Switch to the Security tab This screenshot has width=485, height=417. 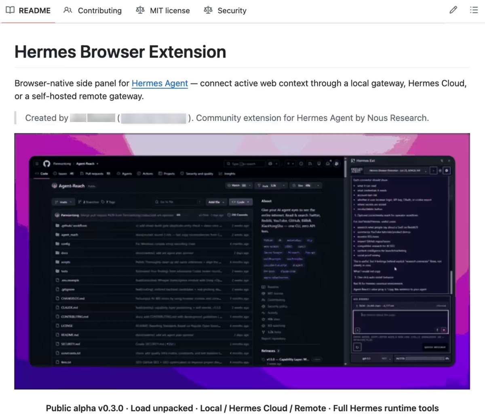[x=225, y=11]
